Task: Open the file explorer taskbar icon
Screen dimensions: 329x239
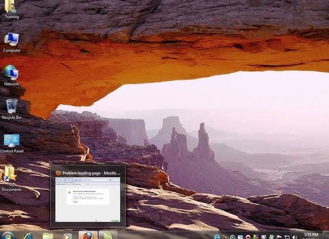Action: click(48, 236)
